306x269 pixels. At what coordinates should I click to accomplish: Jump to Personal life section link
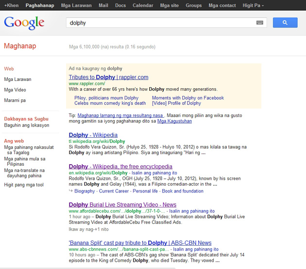[145, 191]
